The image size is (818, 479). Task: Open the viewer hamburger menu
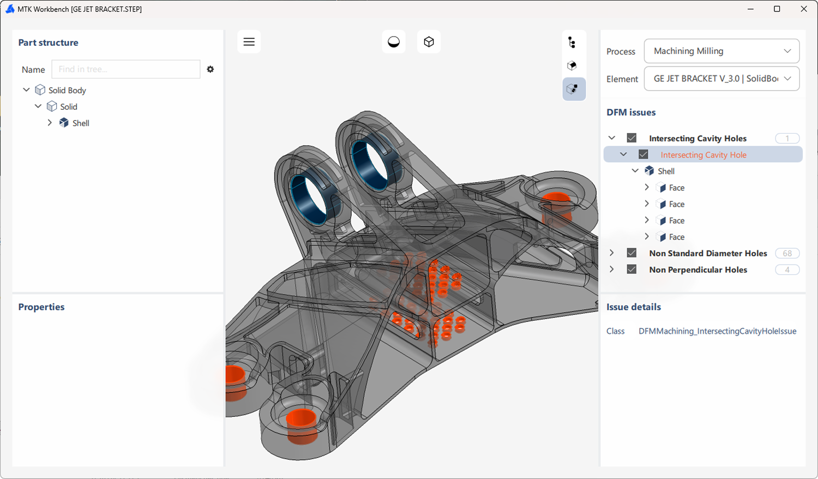pyautogui.click(x=249, y=41)
